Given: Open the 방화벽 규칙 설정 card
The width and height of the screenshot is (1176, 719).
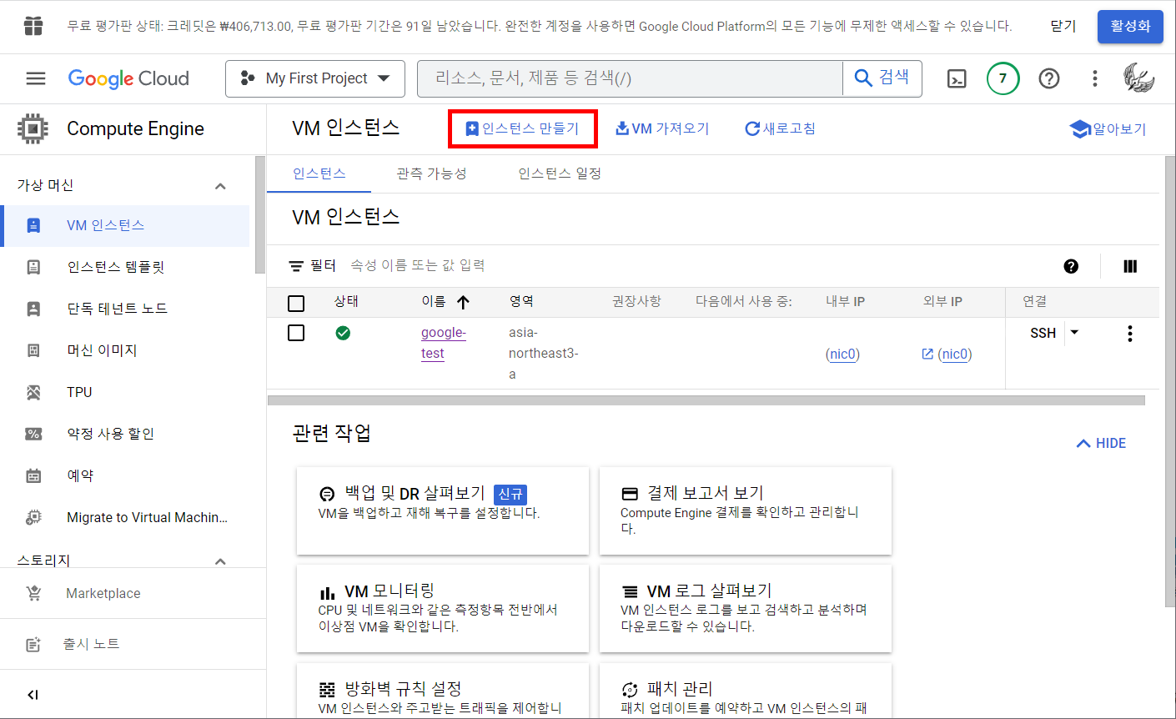Looking at the screenshot, I should pos(443,691).
